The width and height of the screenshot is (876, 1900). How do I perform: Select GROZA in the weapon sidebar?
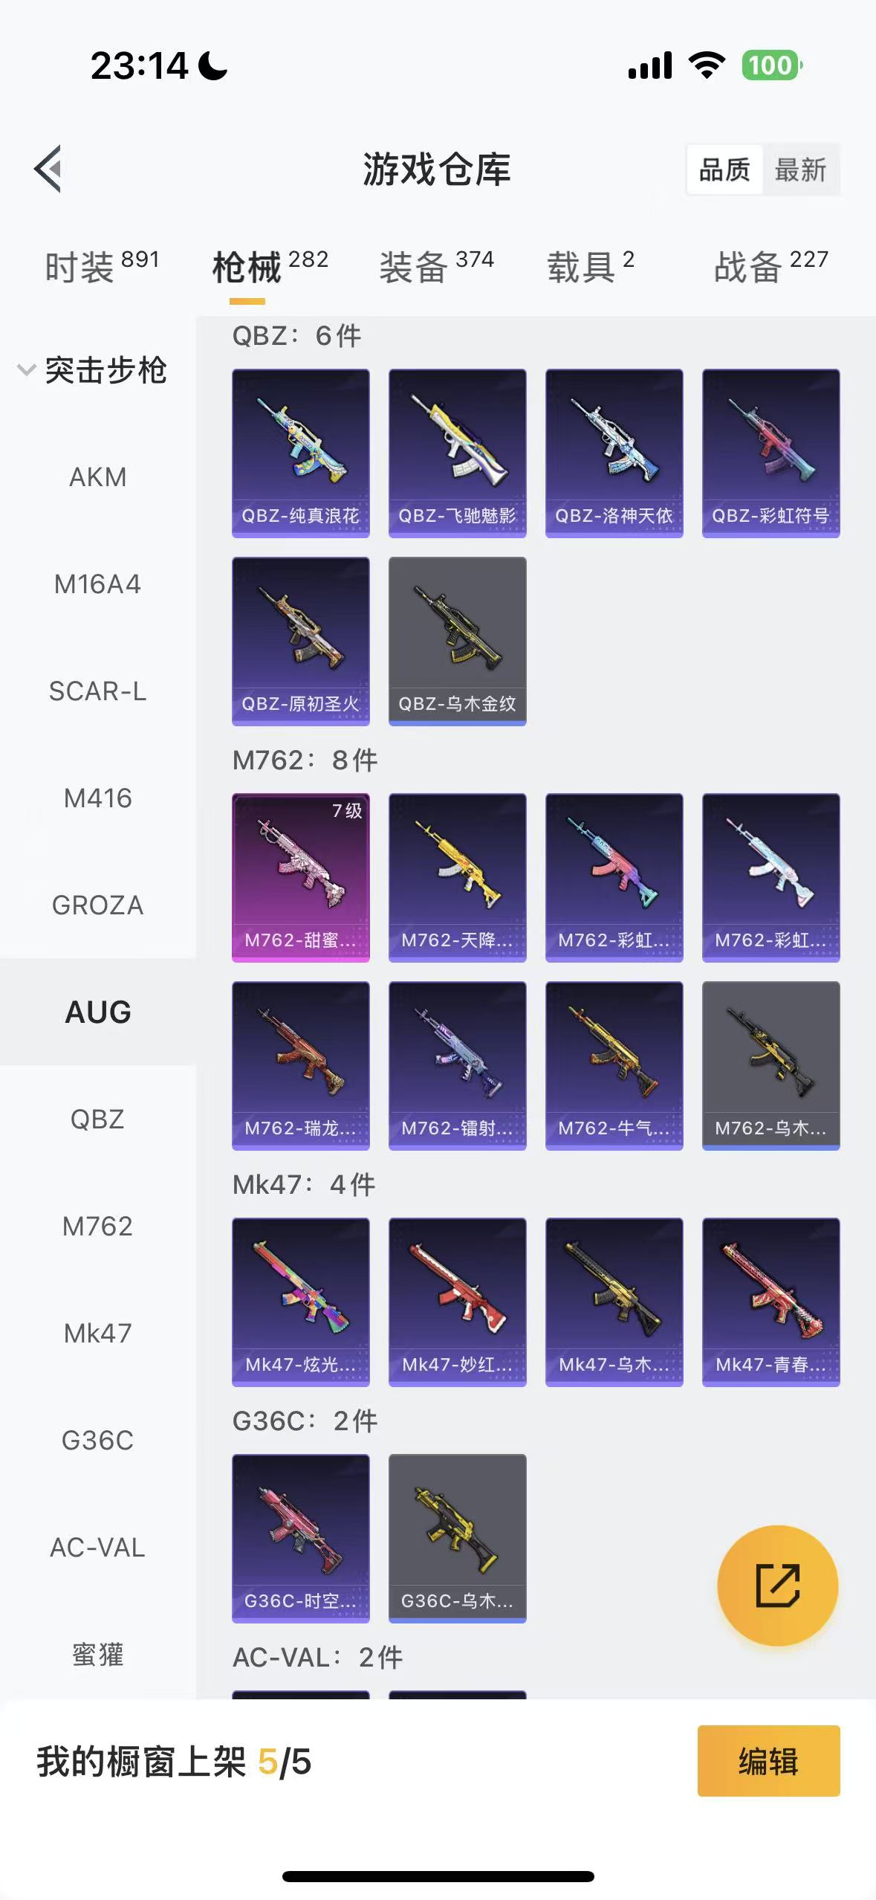click(98, 905)
